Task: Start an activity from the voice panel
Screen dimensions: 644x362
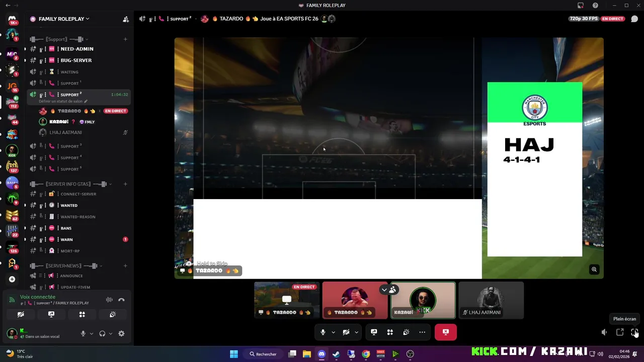Action: (82, 314)
